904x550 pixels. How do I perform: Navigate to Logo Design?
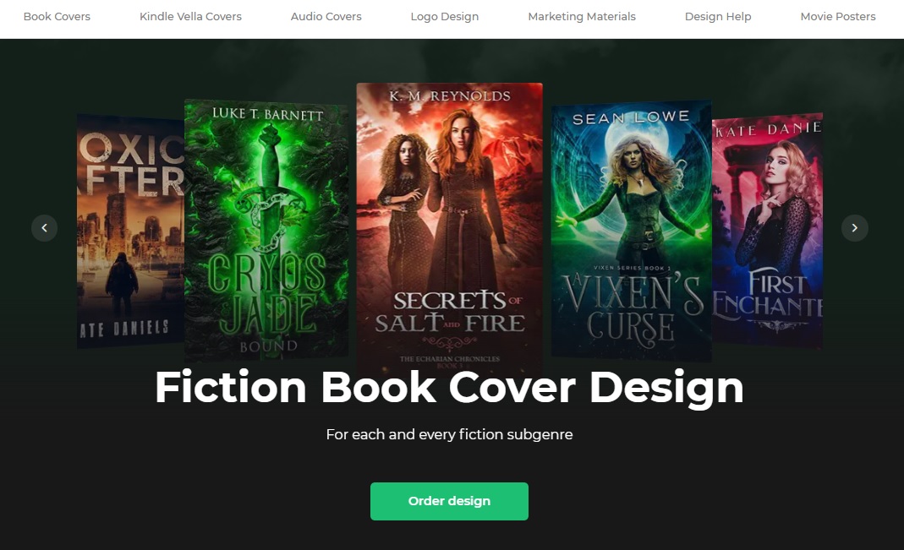(x=444, y=16)
